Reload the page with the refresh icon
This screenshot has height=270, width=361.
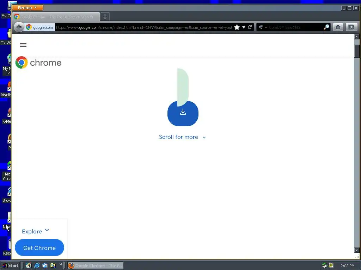coord(250,27)
